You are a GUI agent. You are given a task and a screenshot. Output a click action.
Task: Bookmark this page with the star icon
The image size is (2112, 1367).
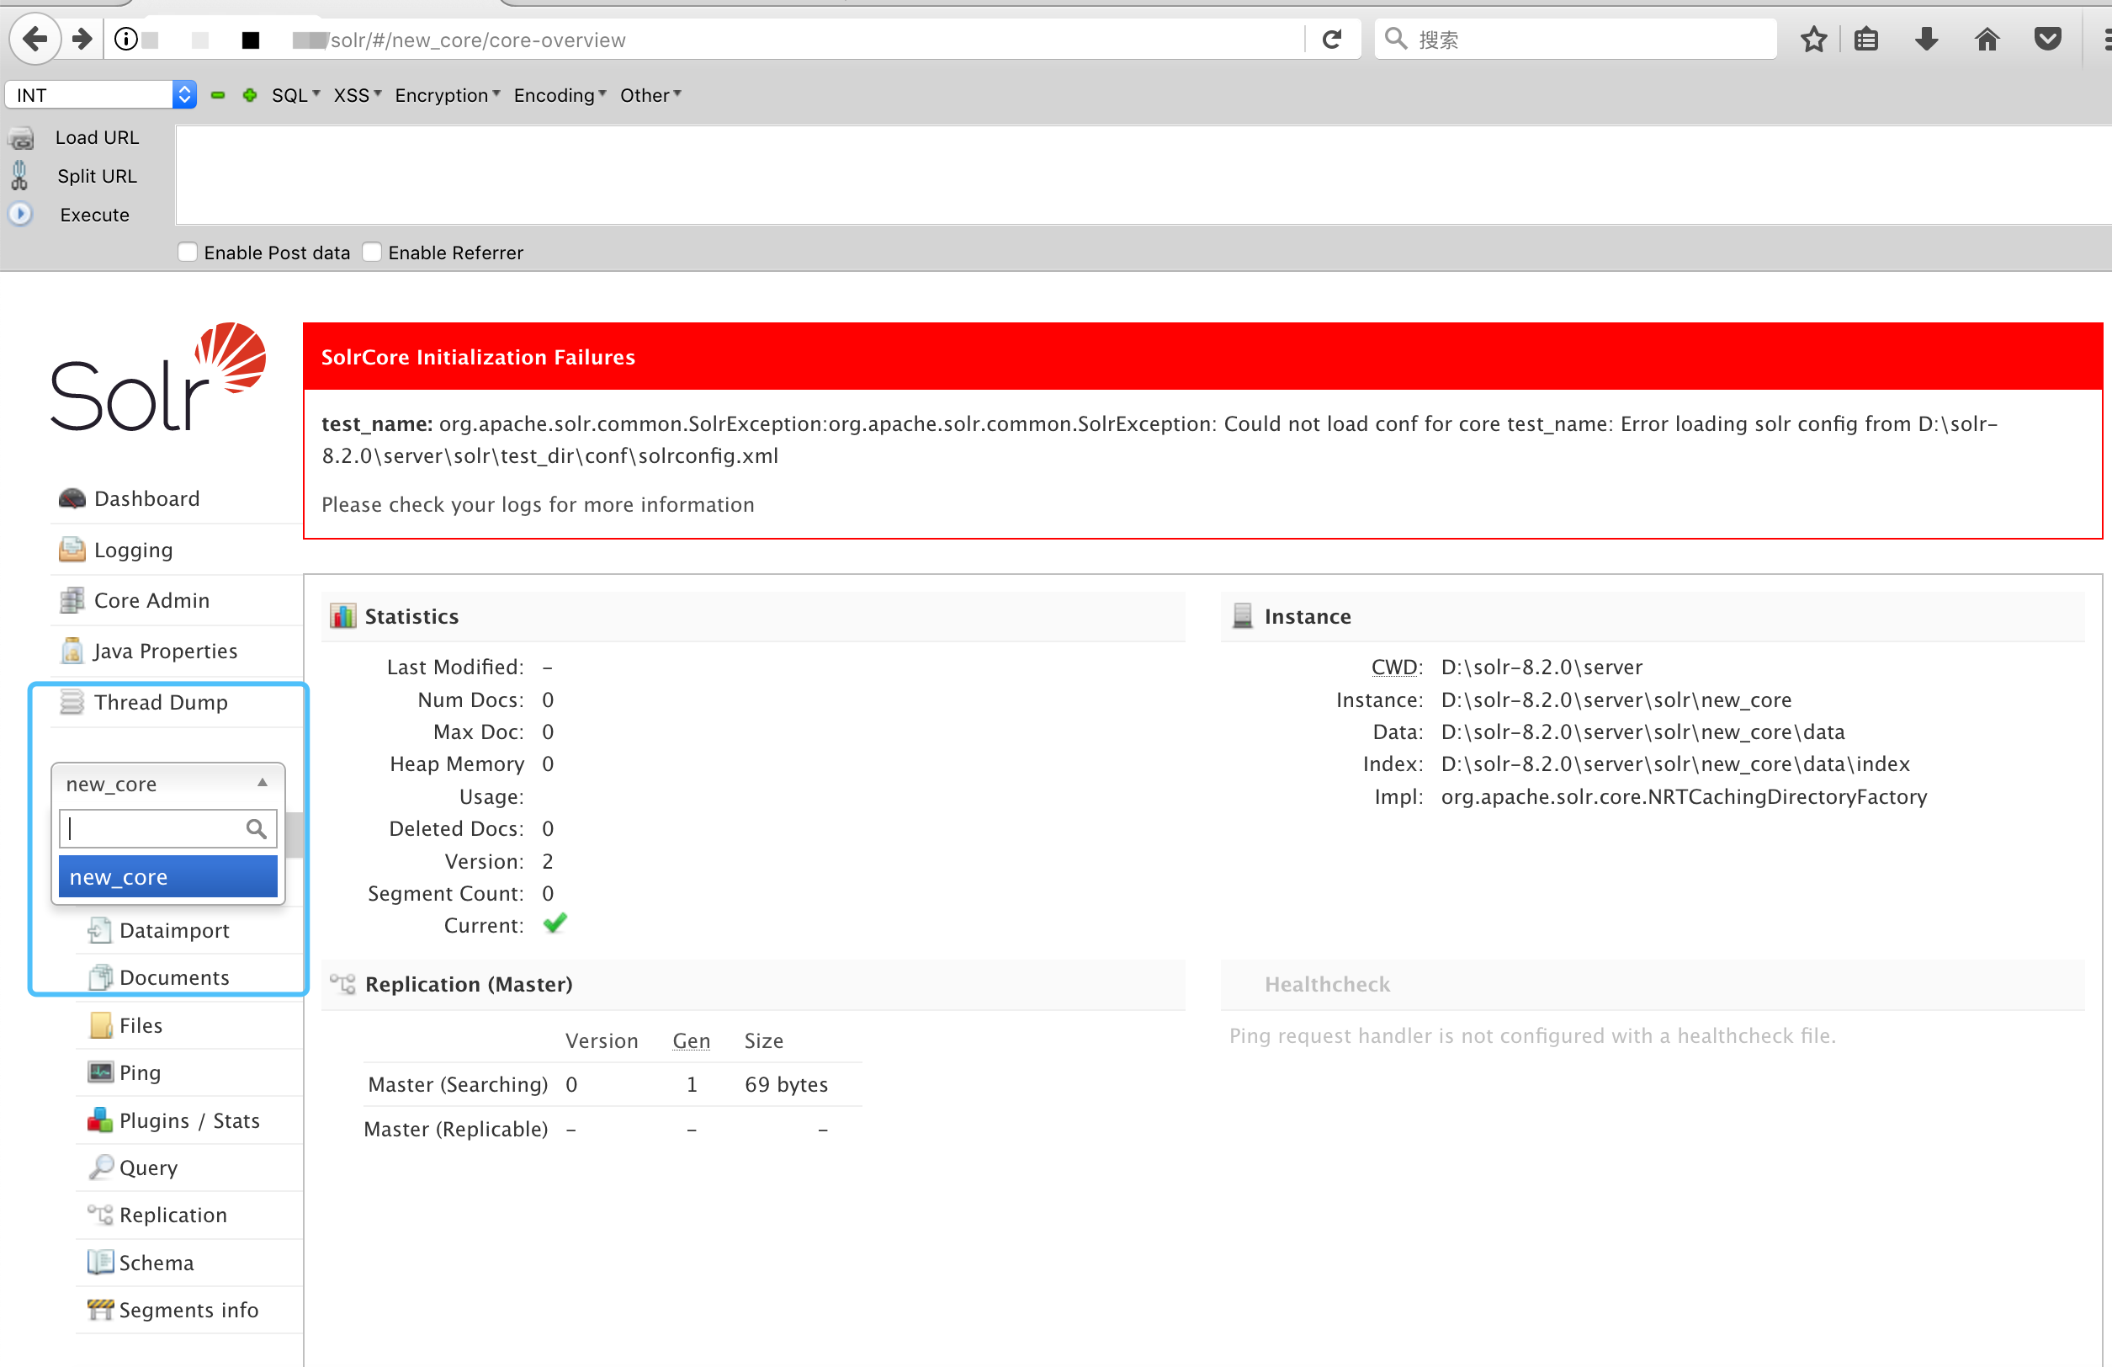(x=1813, y=39)
